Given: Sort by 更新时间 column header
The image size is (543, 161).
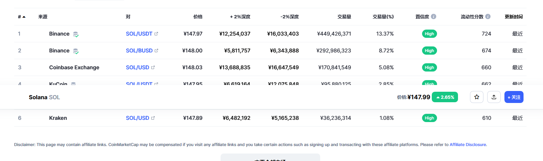Looking at the screenshot, I should tap(514, 17).
